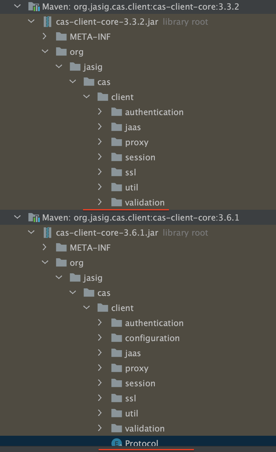Click the cas folder icon in 3.6.1 jar
The width and height of the screenshot is (276, 452).
pos(89,293)
